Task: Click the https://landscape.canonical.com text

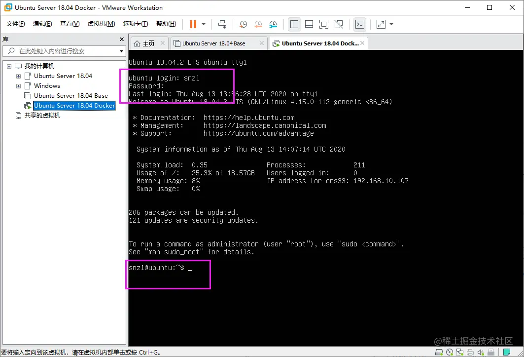Action: coord(265,125)
